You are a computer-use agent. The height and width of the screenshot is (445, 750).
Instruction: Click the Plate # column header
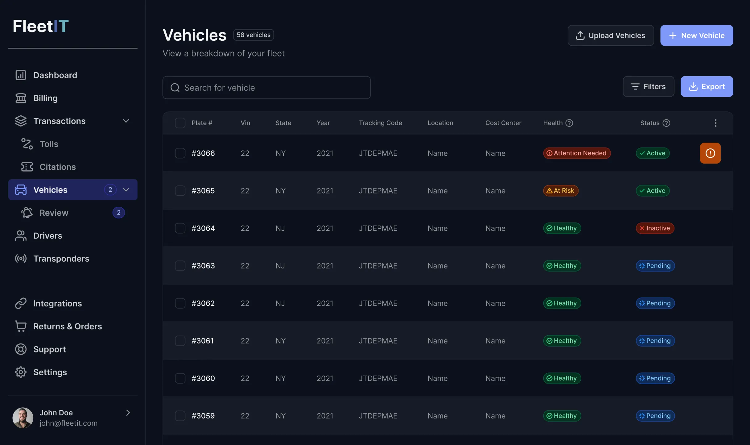[202, 123]
